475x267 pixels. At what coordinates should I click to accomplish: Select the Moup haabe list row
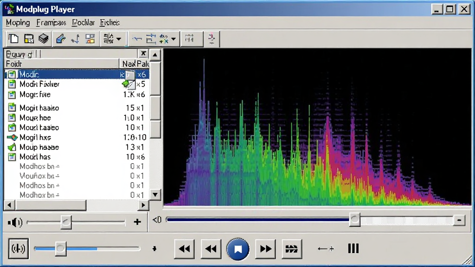click(77, 147)
